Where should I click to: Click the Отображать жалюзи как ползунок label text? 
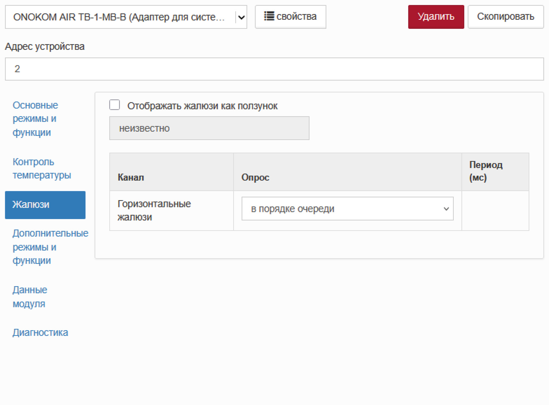(202, 106)
